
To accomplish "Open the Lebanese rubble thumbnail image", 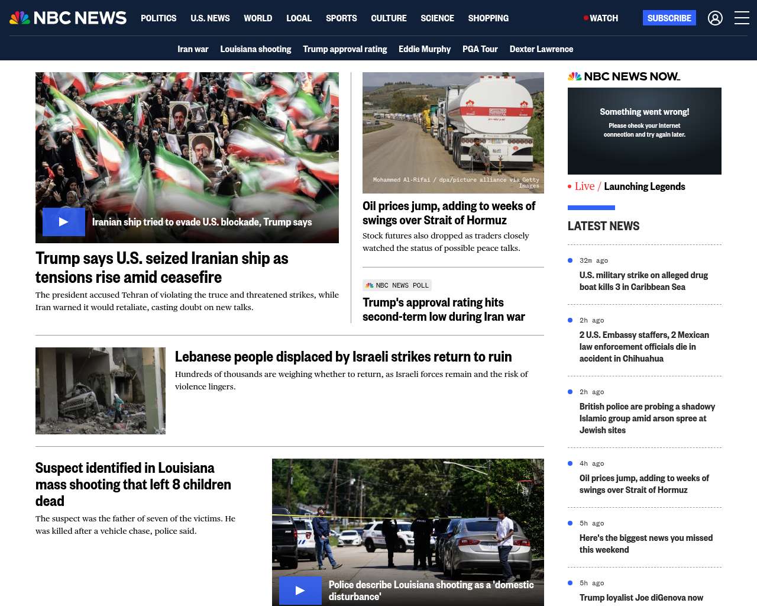I will [101, 391].
